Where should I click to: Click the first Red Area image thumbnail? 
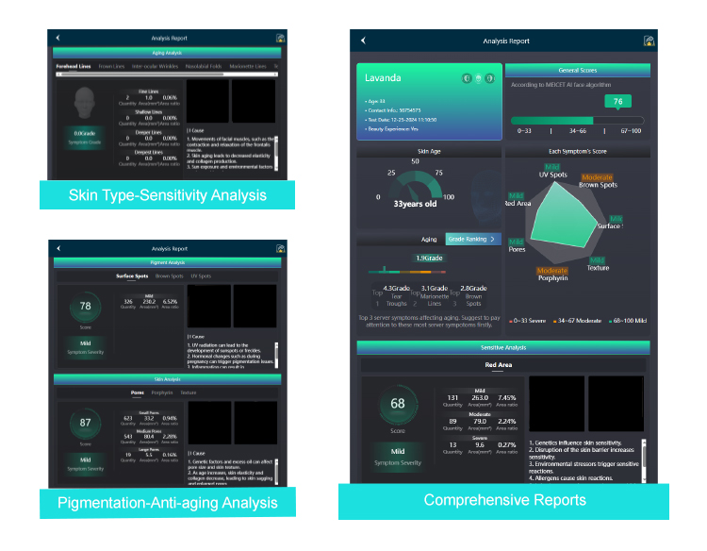pyautogui.click(x=557, y=404)
